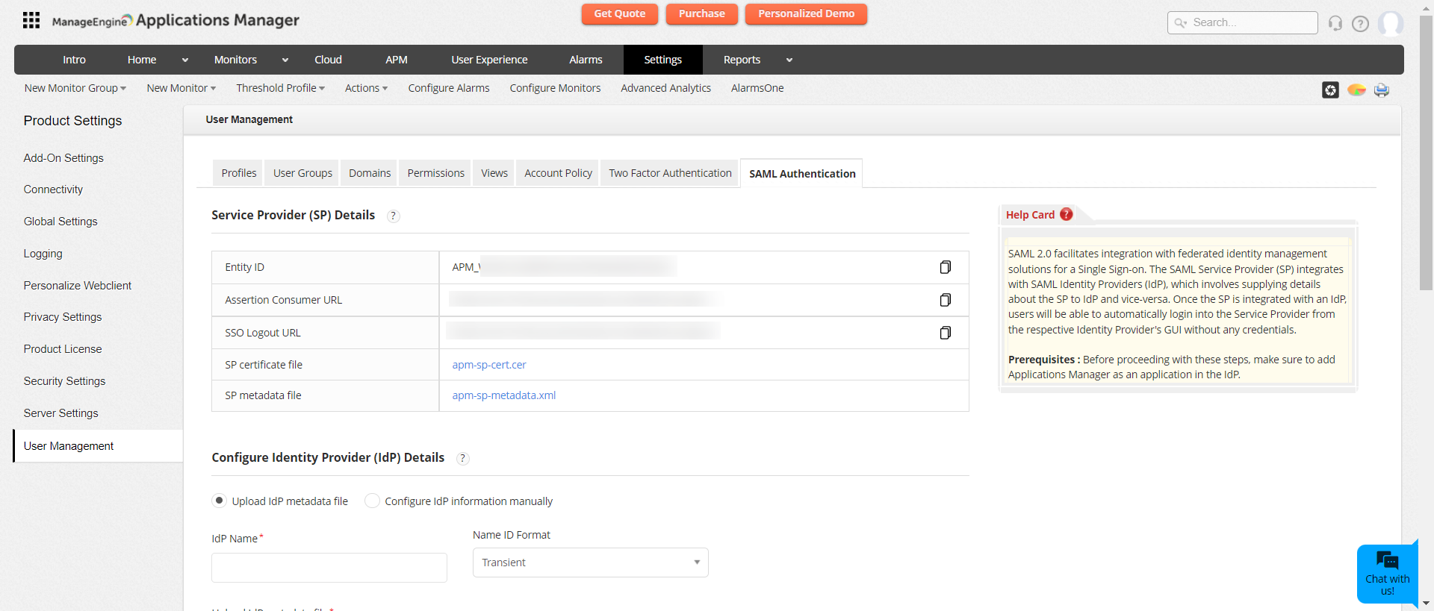
Task: Click the IdP Name input field
Action: [329, 568]
